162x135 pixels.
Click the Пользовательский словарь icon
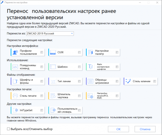click(x=53, y=110)
